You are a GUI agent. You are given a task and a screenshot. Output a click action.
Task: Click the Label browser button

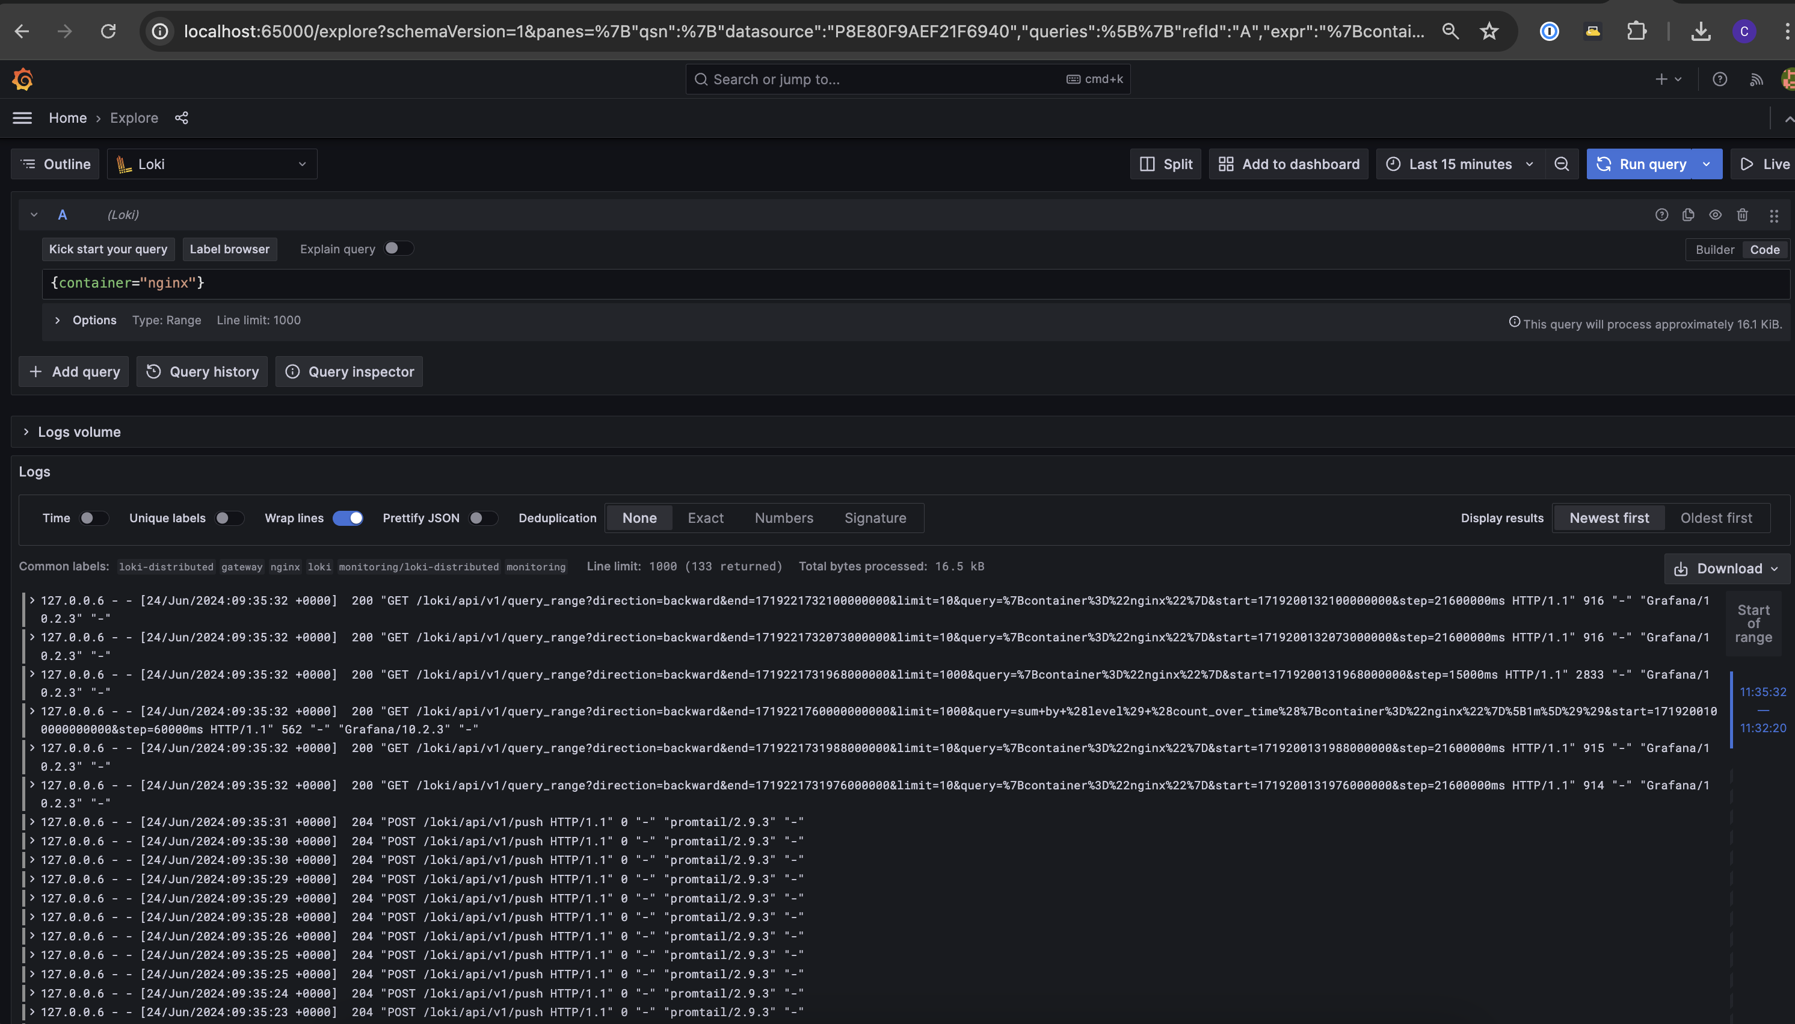tap(229, 249)
